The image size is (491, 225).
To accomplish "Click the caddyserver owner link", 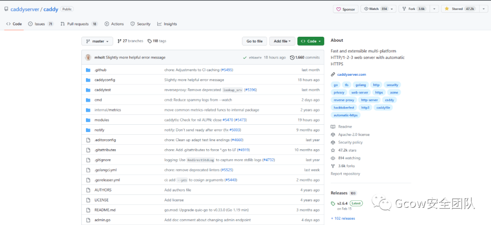I will [x=25, y=10].
